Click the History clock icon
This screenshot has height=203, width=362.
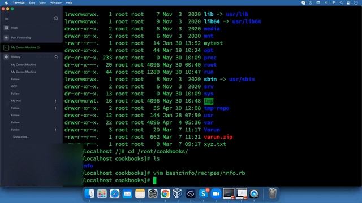click(6, 57)
